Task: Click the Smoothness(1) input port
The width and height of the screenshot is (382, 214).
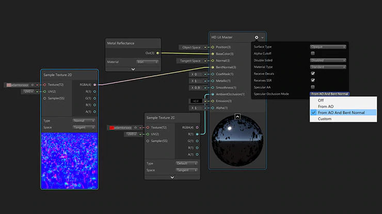Action: pyautogui.click(x=213, y=87)
